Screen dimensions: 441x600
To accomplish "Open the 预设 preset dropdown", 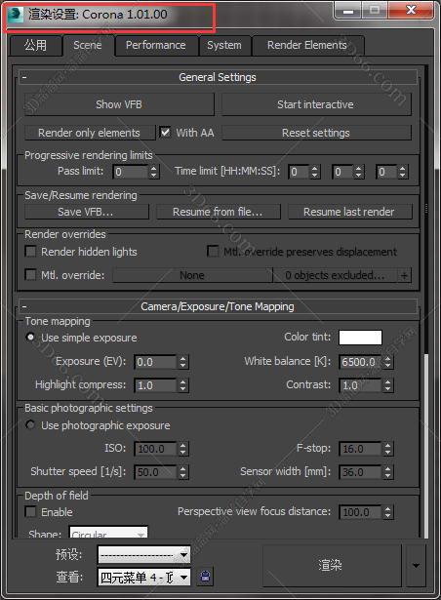I will (x=144, y=554).
